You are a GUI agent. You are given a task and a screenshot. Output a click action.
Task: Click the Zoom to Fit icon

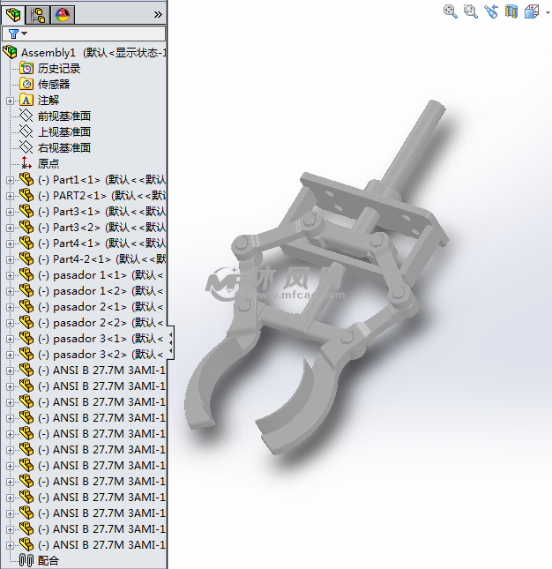click(x=451, y=11)
